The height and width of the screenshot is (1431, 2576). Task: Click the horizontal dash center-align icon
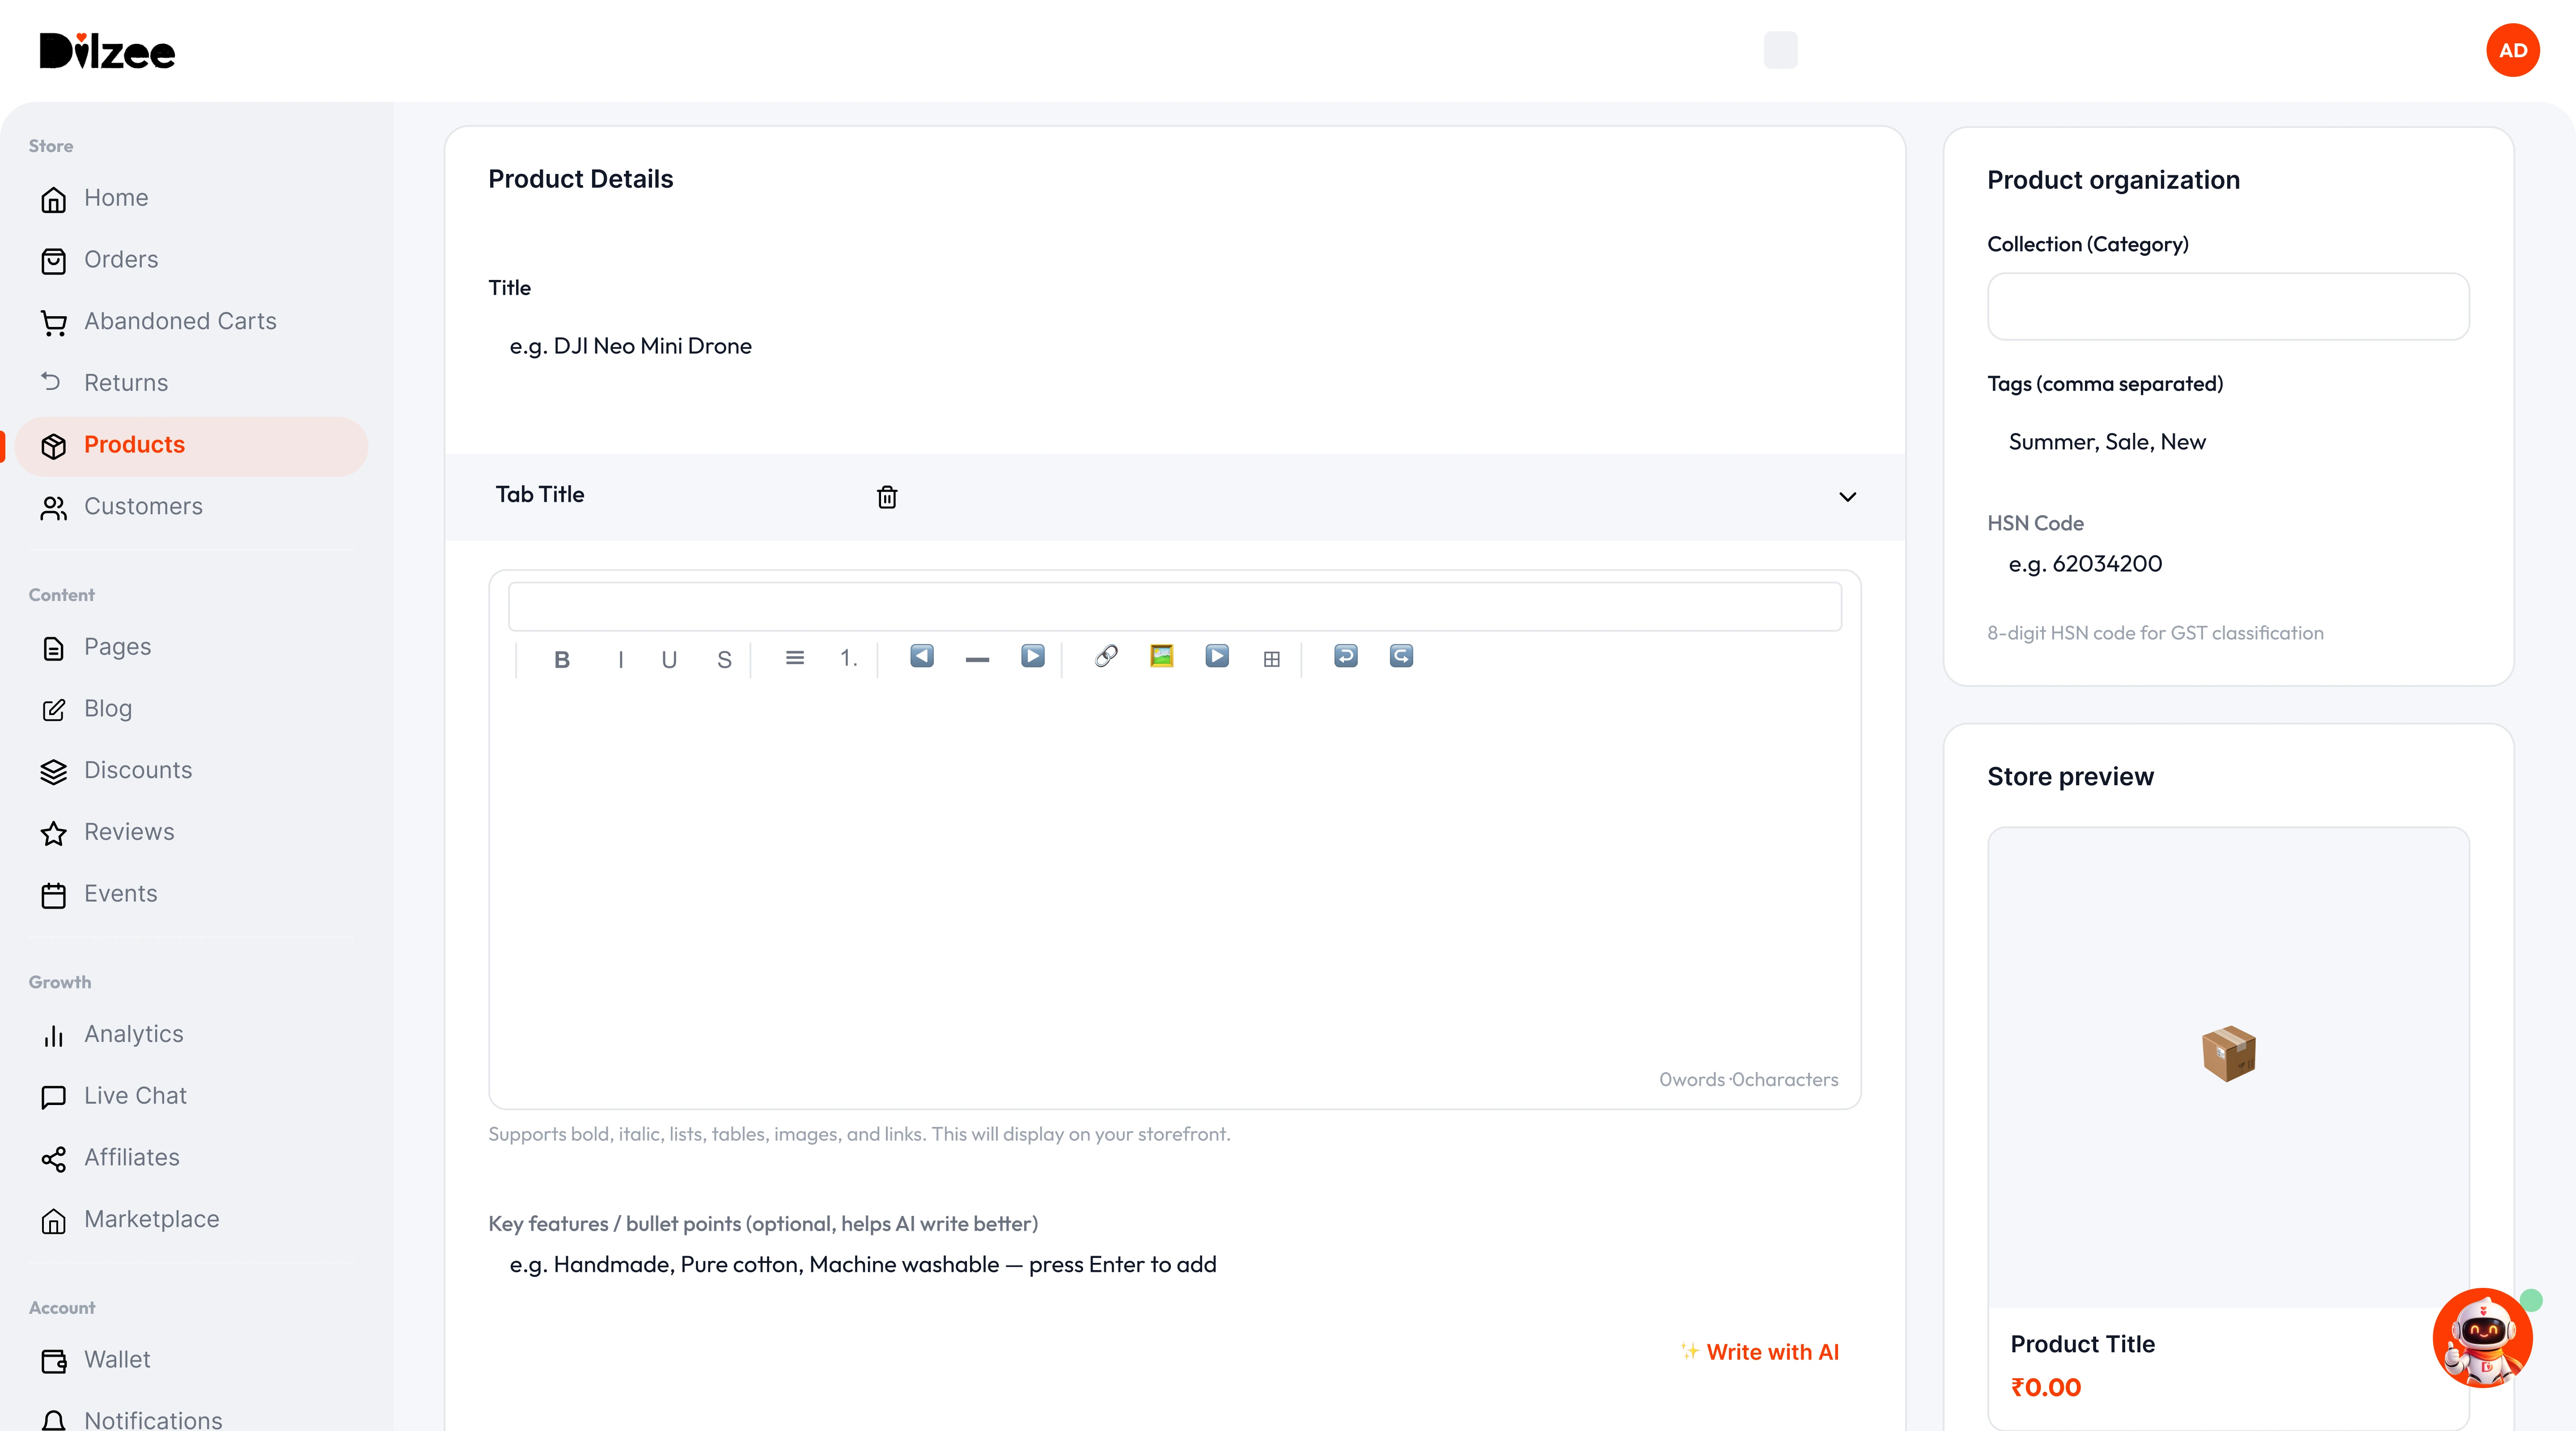pos(977,659)
